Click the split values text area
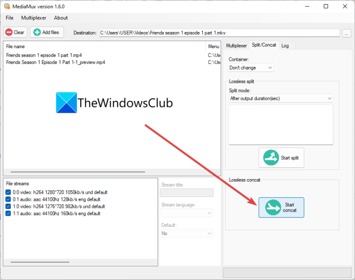 click(281, 124)
